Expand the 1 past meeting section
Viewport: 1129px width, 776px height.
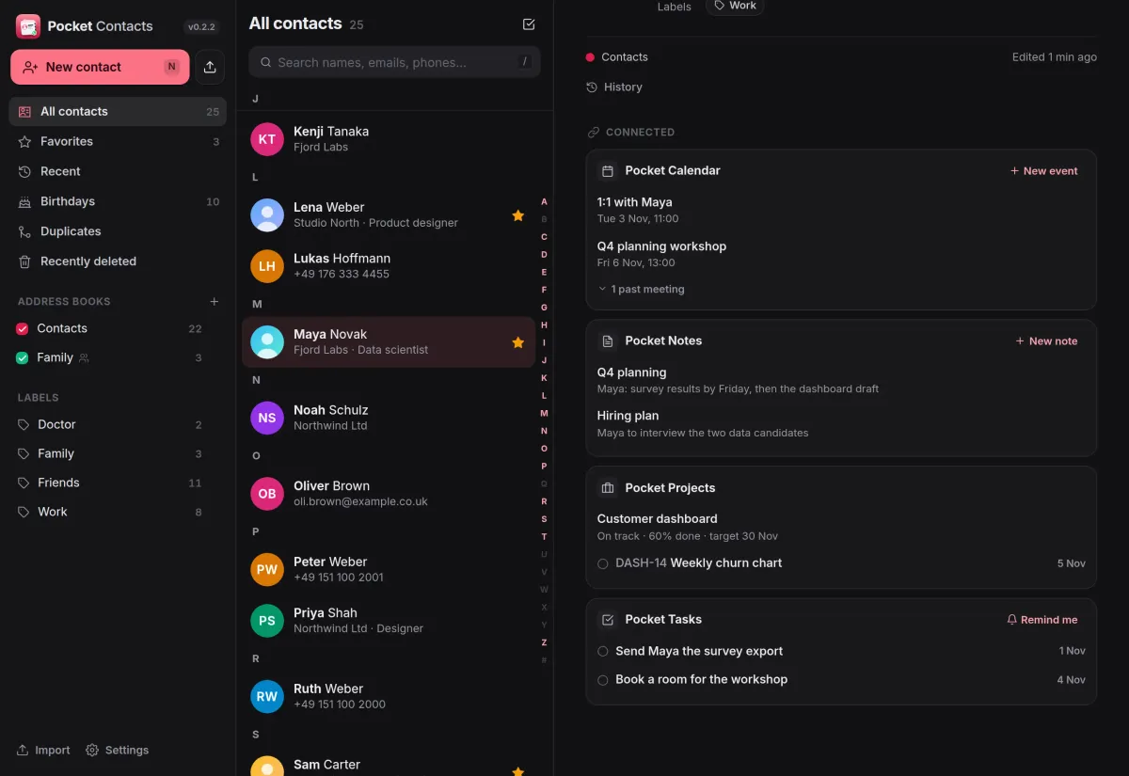pyautogui.click(x=642, y=290)
